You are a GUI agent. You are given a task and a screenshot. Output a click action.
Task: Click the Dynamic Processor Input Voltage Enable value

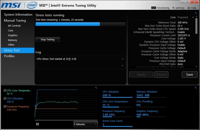click(181, 45)
